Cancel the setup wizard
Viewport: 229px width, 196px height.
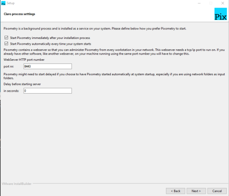[217, 191]
